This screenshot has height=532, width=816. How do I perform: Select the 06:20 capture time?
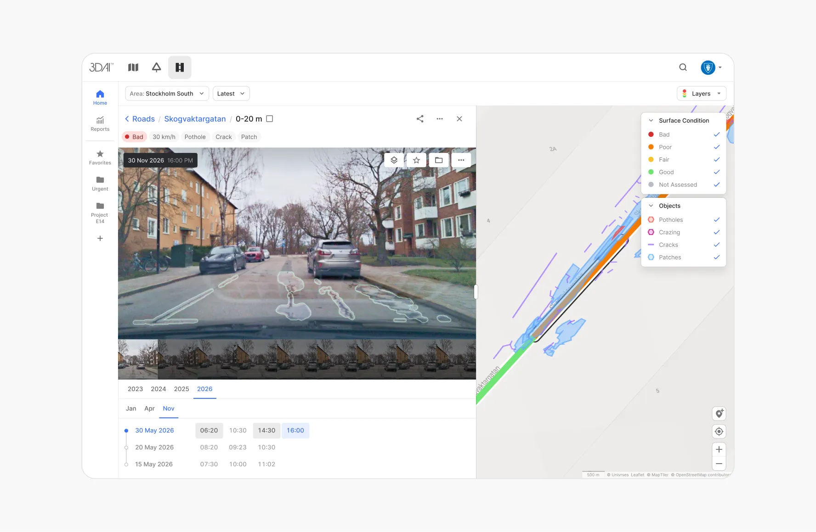(209, 431)
